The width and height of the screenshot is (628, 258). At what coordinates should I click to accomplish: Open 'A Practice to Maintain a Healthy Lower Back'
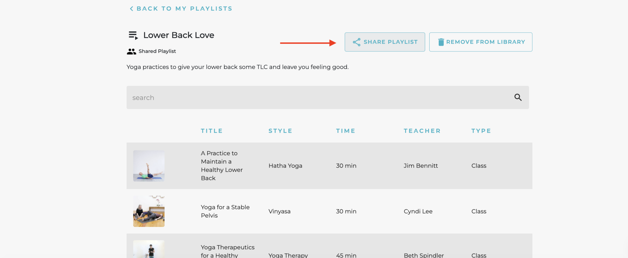[x=222, y=166]
